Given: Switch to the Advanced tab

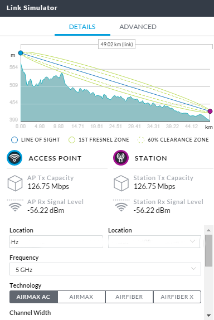Looking at the screenshot, I should (x=138, y=27).
